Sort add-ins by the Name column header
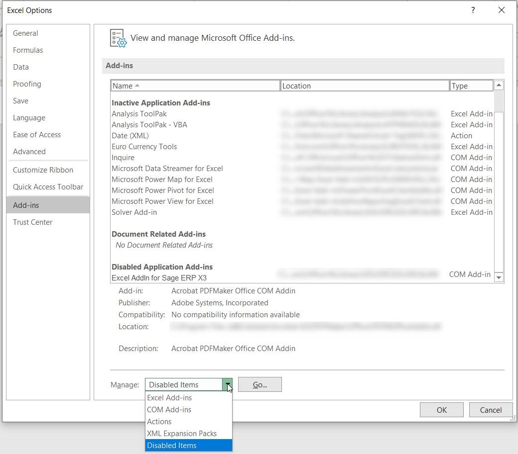518x454 pixels. (124, 86)
